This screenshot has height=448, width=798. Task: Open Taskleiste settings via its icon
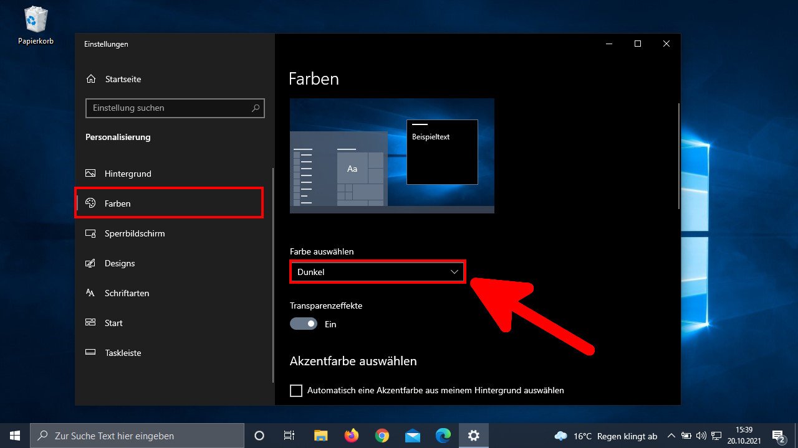[x=91, y=353]
